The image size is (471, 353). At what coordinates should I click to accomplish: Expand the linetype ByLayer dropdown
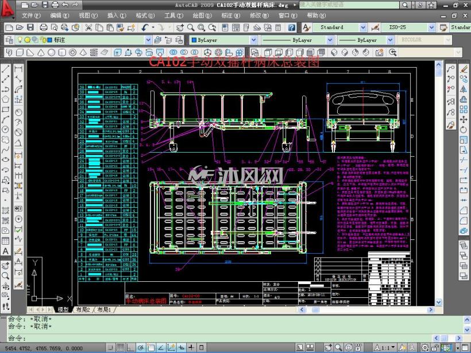tap(330, 40)
